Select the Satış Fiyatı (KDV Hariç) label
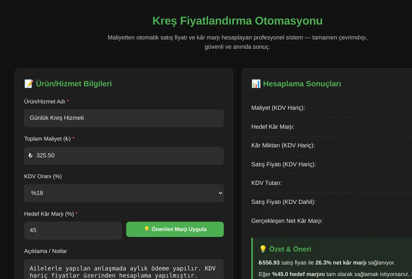Screen dimensions: 412x279 click(284, 164)
